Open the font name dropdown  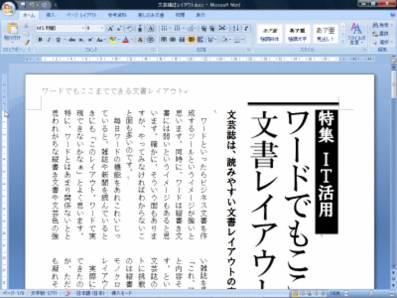pyautogui.click(x=83, y=28)
